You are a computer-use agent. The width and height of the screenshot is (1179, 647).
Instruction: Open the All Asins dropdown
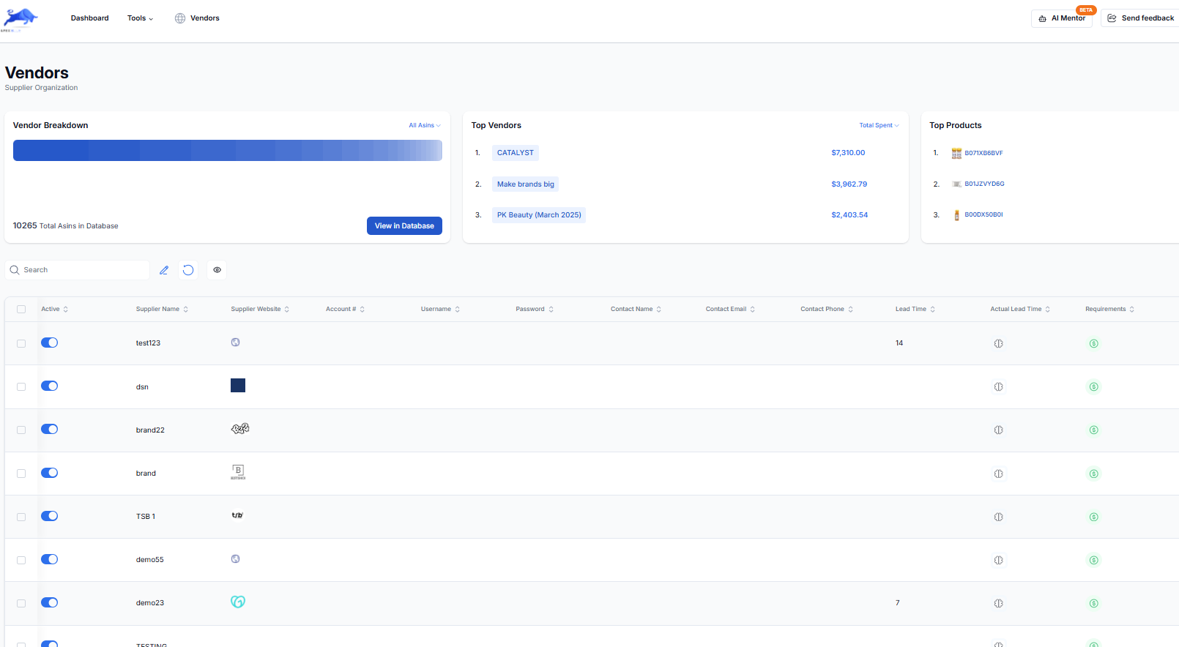(x=425, y=125)
